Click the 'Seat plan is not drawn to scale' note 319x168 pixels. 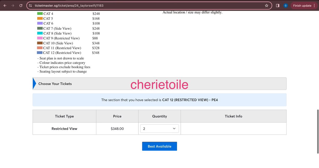[61, 58]
